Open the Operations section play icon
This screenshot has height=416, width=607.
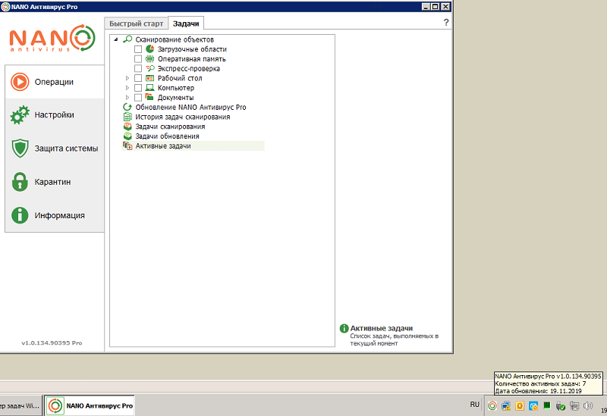[x=20, y=82]
